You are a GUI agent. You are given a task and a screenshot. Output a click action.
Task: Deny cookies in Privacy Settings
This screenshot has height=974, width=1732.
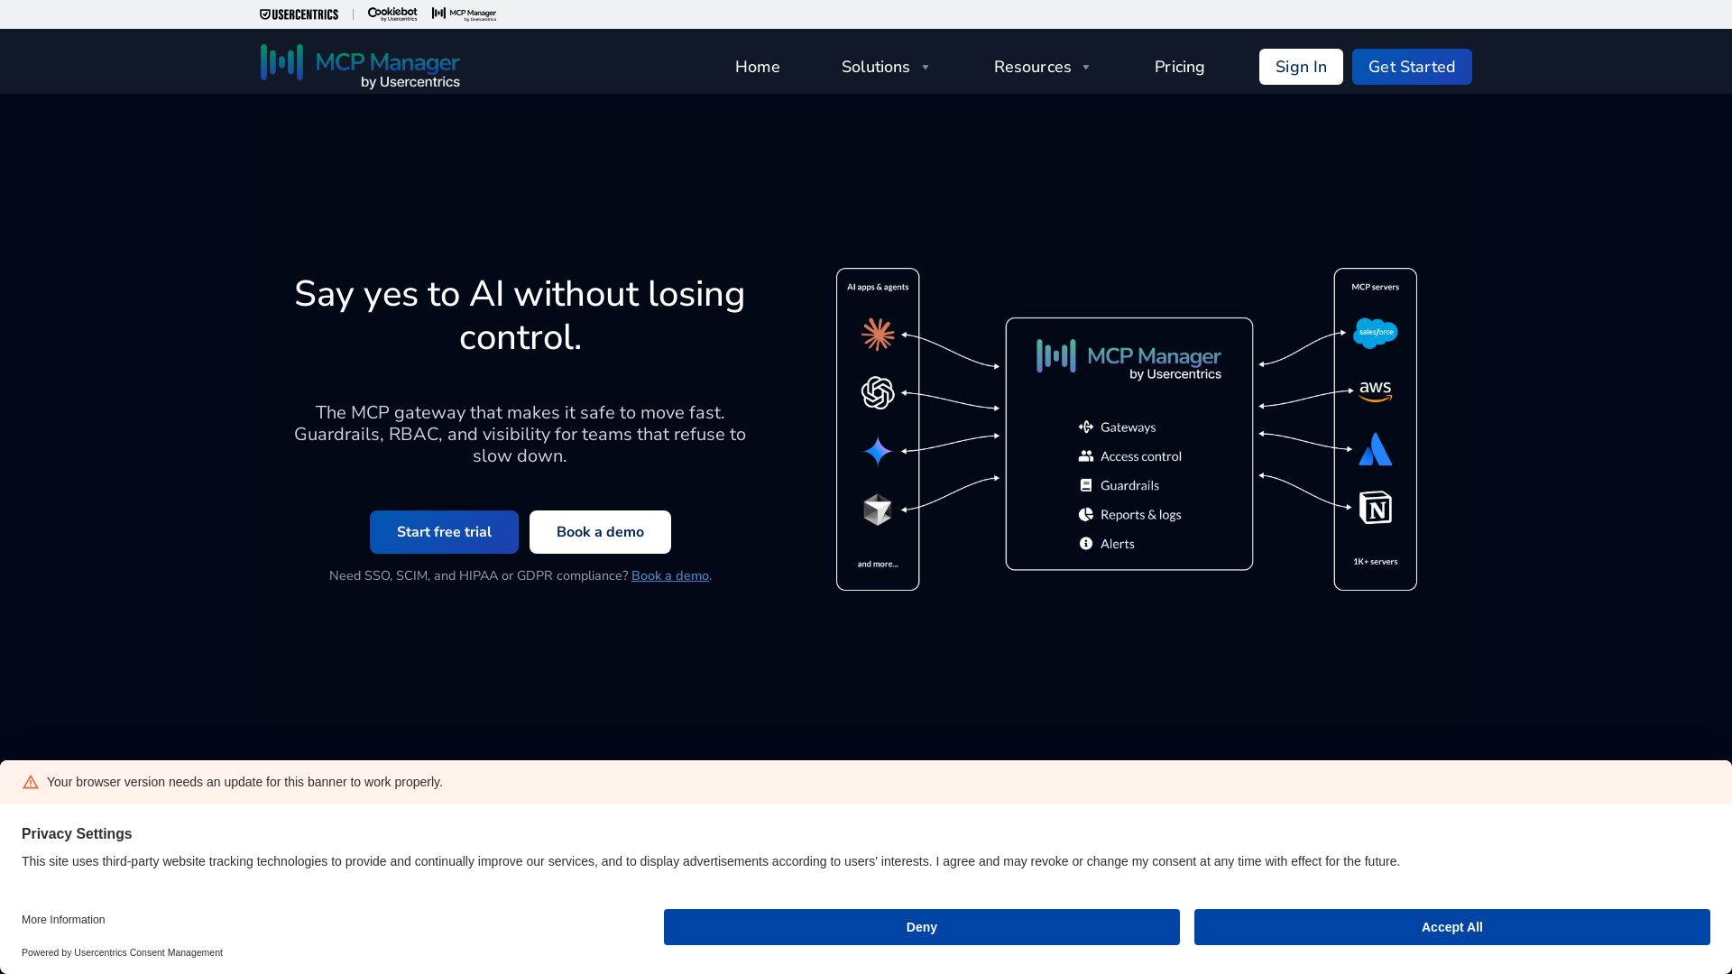click(x=922, y=927)
